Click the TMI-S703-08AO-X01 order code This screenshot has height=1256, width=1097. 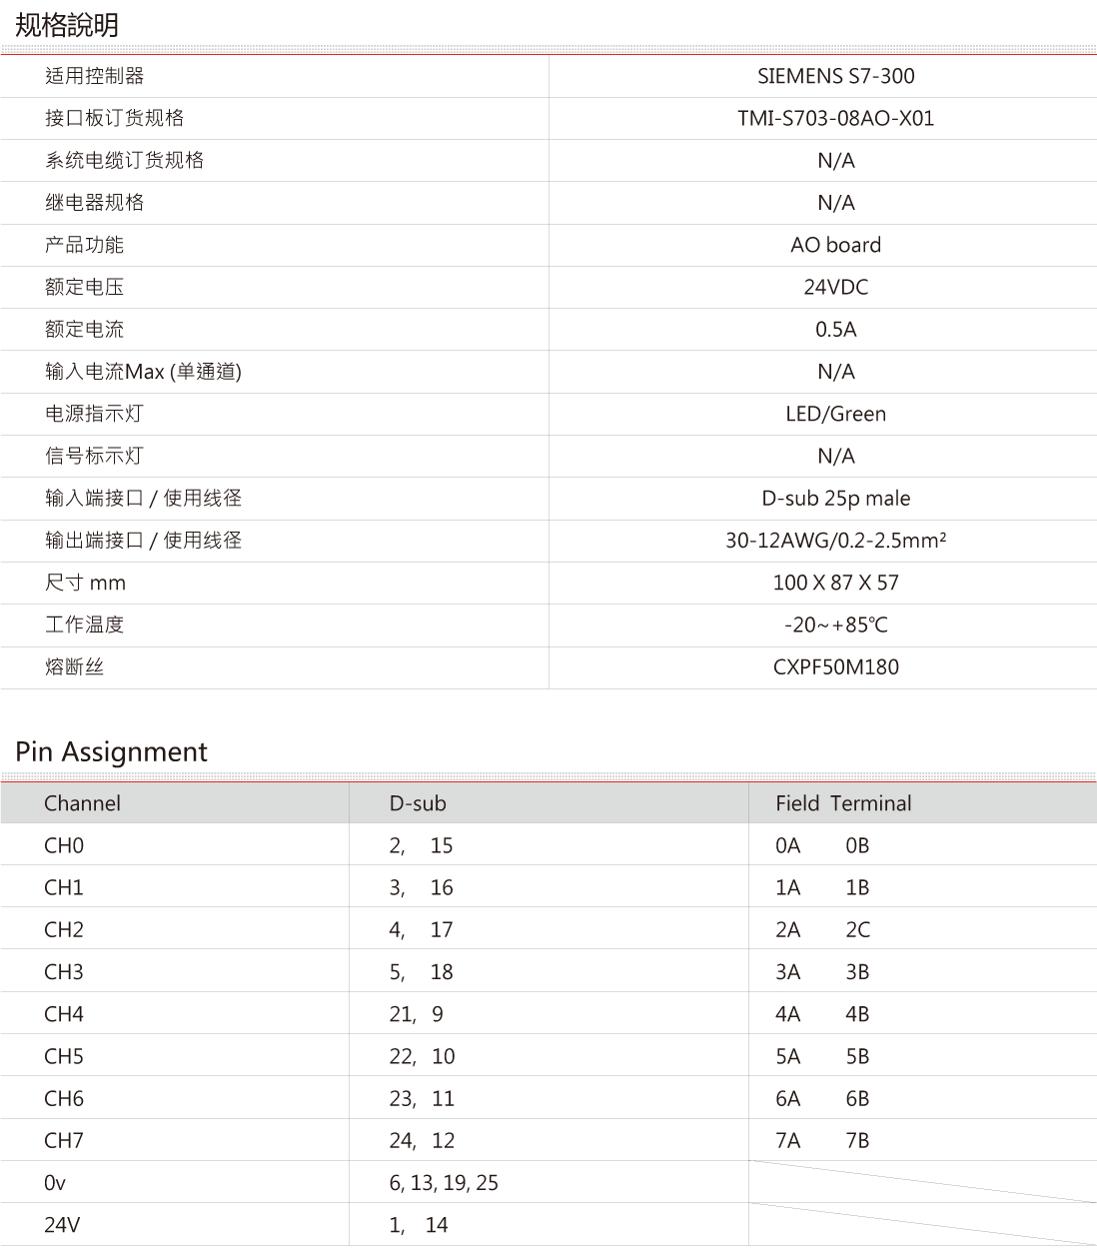tap(835, 118)
